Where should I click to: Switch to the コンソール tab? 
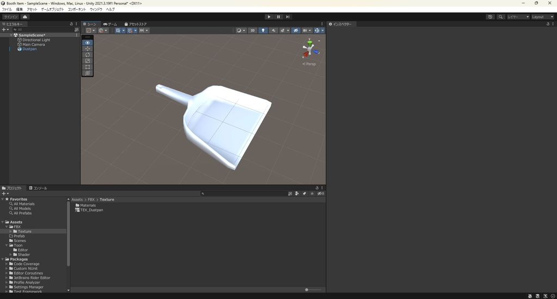point(38,188)
